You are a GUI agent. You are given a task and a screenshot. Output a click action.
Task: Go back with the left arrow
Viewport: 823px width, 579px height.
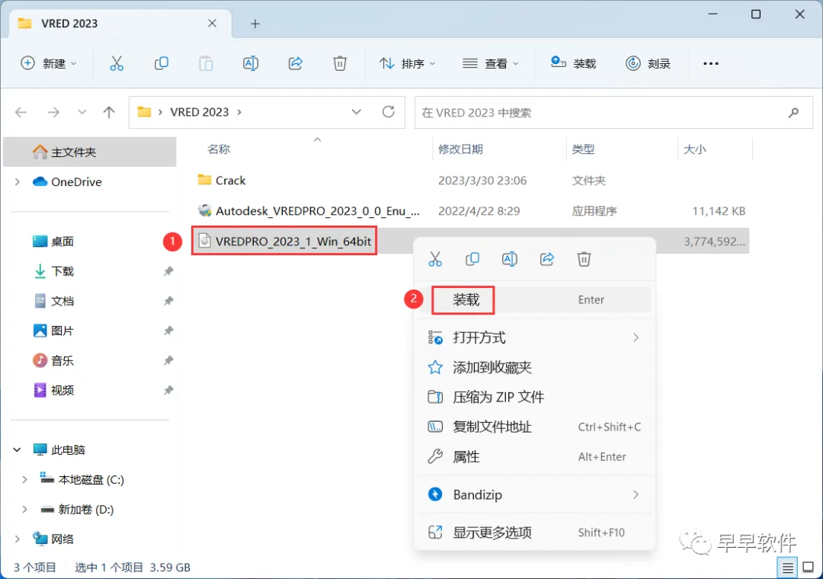[21, 112]
